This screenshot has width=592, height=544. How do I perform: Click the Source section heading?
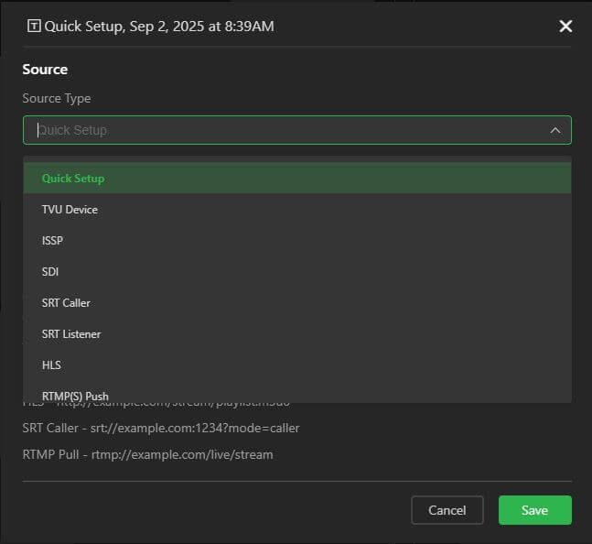[45, 70]
